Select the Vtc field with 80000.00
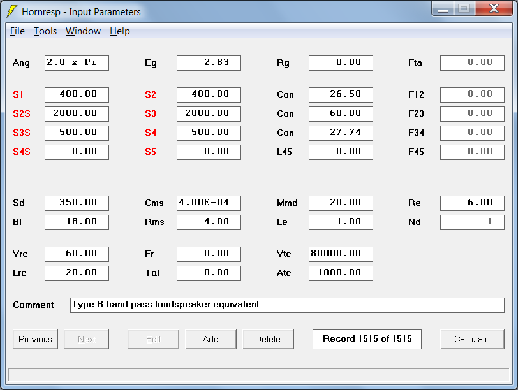 (341, 254)
